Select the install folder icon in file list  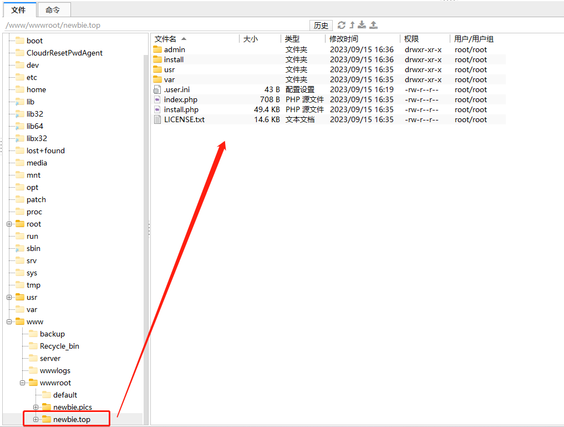click(x=157, y=59)
